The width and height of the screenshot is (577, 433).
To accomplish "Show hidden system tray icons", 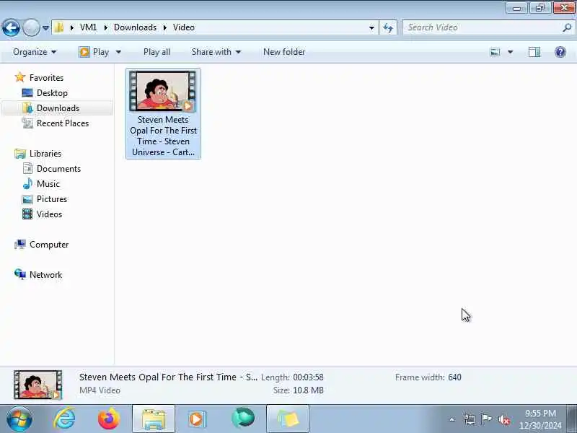I will [452, 419].
